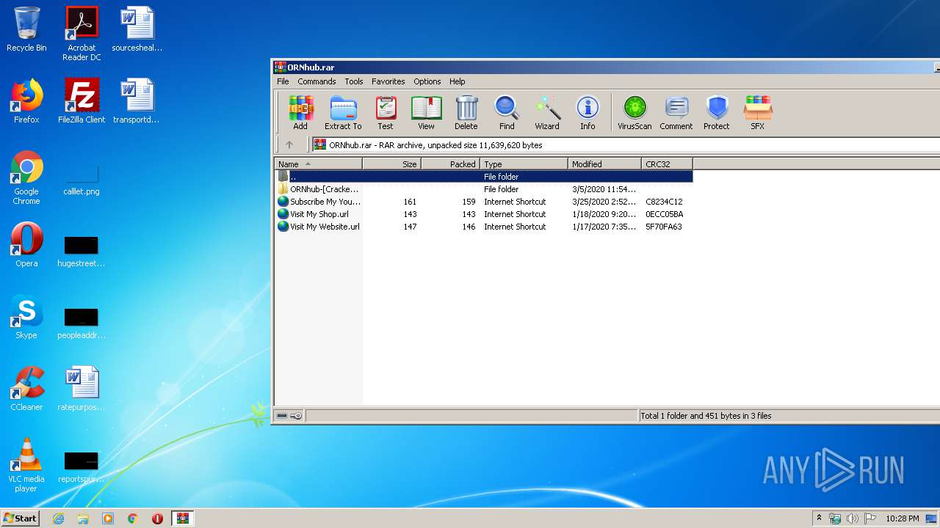Viewport: 940px width, 528px height.
Task: Open the Tools menu
Action: click(354, 81)
